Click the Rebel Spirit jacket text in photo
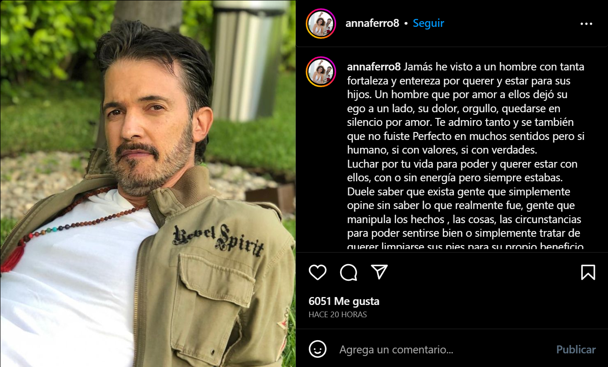 click(x=218, y=239)
